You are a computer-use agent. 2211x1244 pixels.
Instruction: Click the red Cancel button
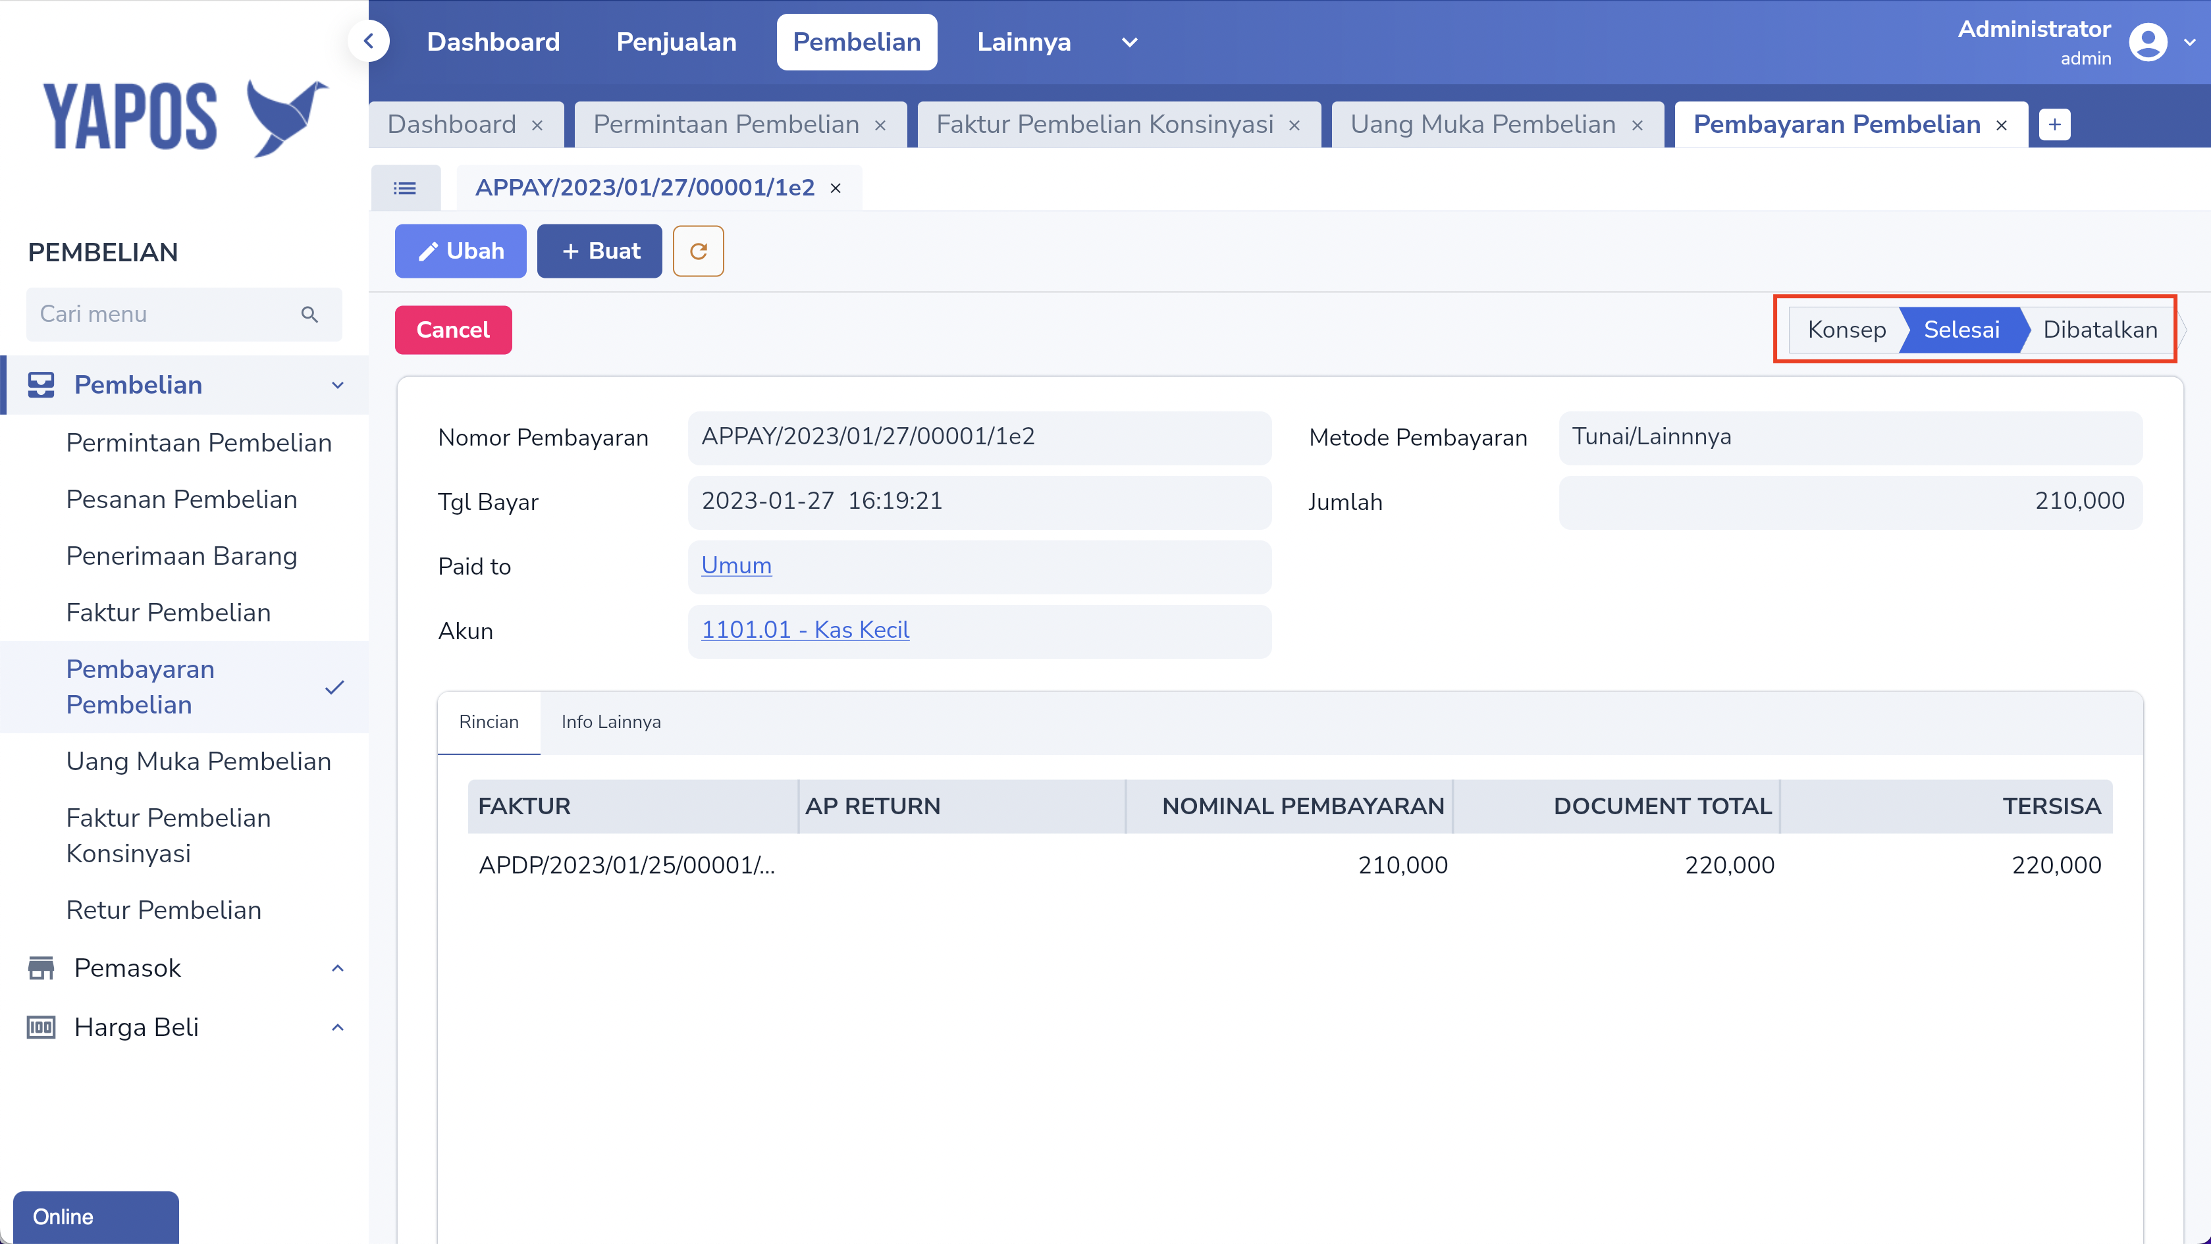452,330
